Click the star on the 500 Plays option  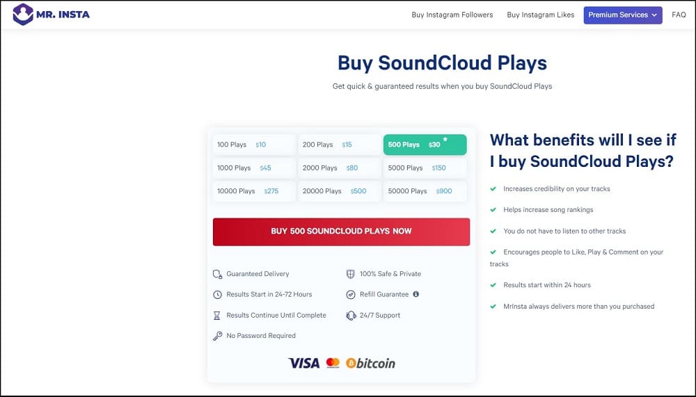click(x=445, y=139)
